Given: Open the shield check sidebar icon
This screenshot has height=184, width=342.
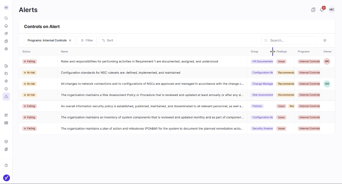Looking at the screenshot, I should coord(6,89).
